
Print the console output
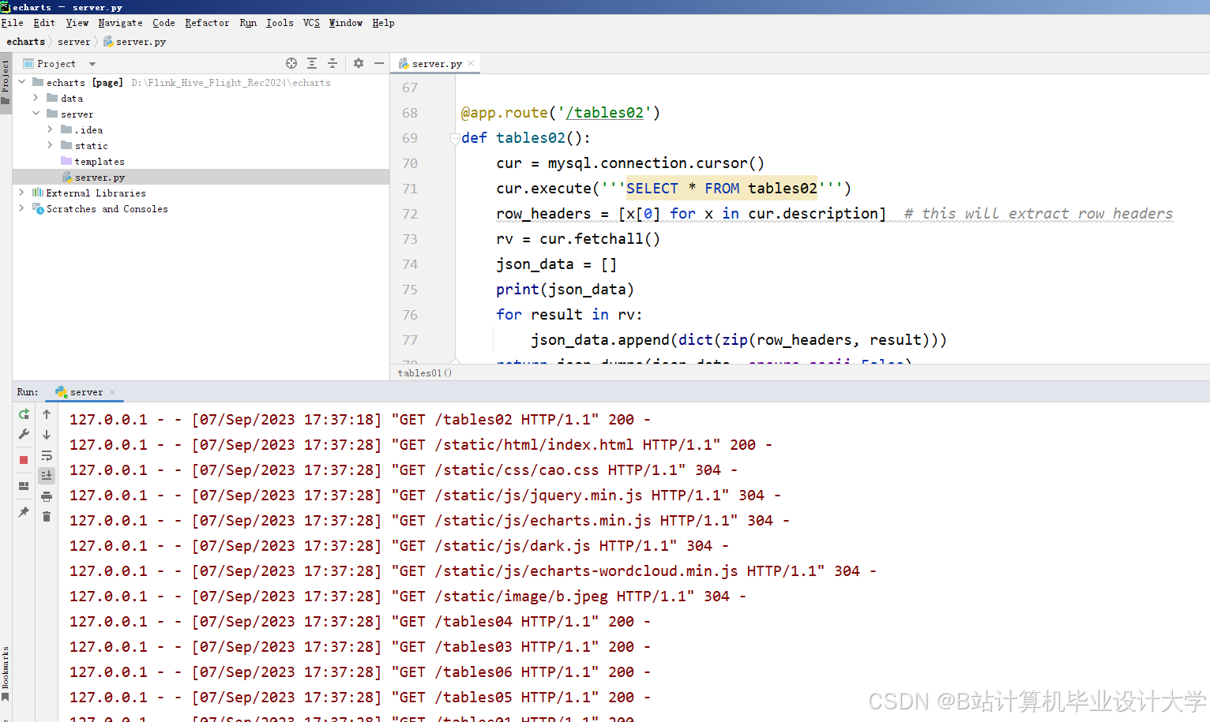tap(47, 496)
